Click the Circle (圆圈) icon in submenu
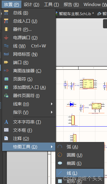 (x=60, y=155)
